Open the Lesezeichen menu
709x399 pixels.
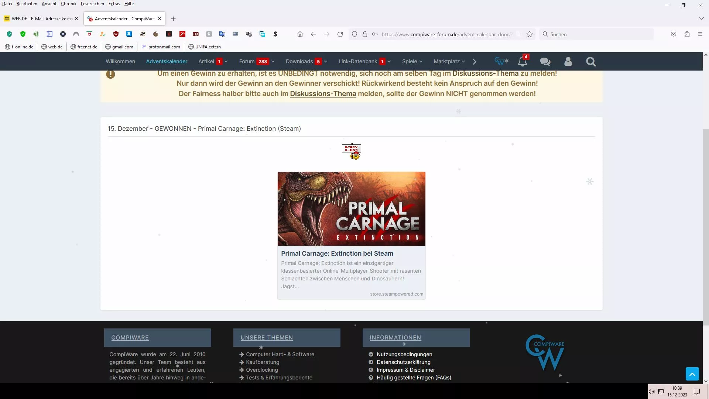(92, 4)
